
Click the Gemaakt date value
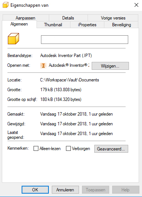pos(76,114)
